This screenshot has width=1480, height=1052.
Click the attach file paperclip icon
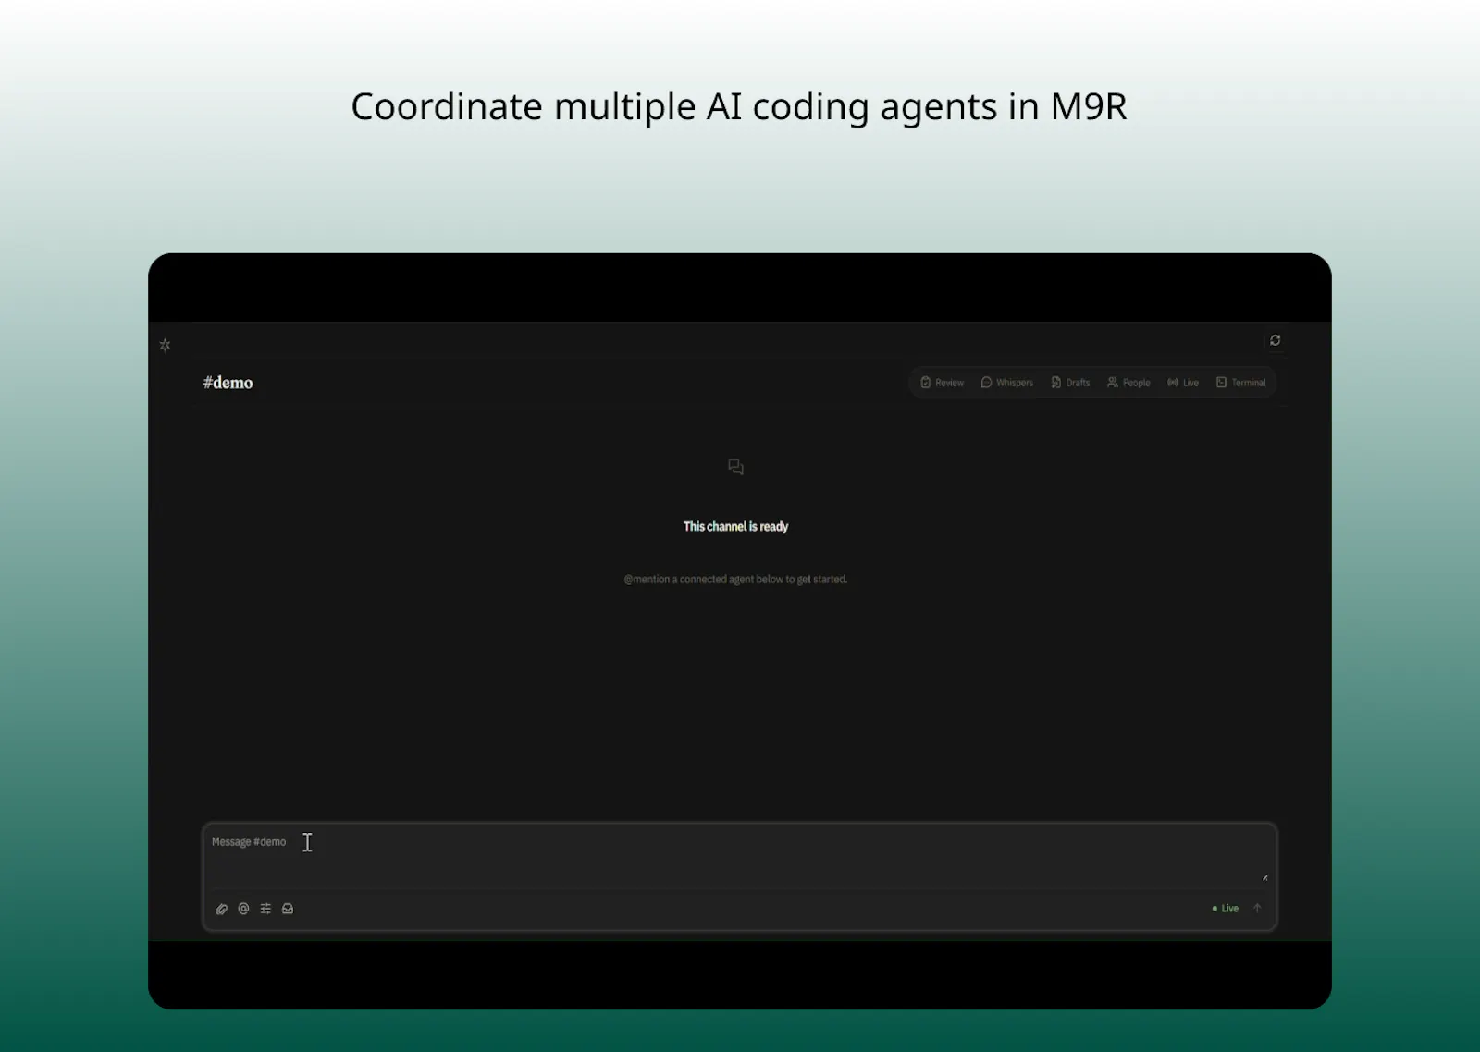222,909
